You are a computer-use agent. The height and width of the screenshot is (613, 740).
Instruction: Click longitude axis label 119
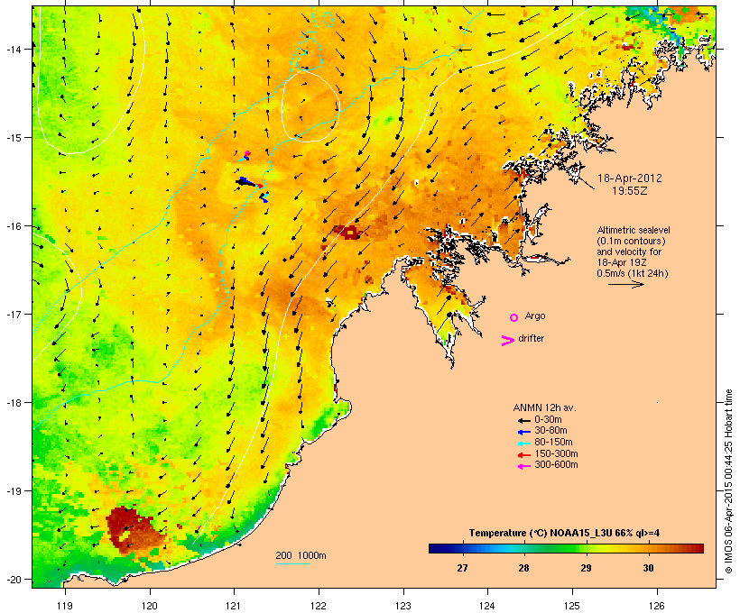(x=65, y=606)
